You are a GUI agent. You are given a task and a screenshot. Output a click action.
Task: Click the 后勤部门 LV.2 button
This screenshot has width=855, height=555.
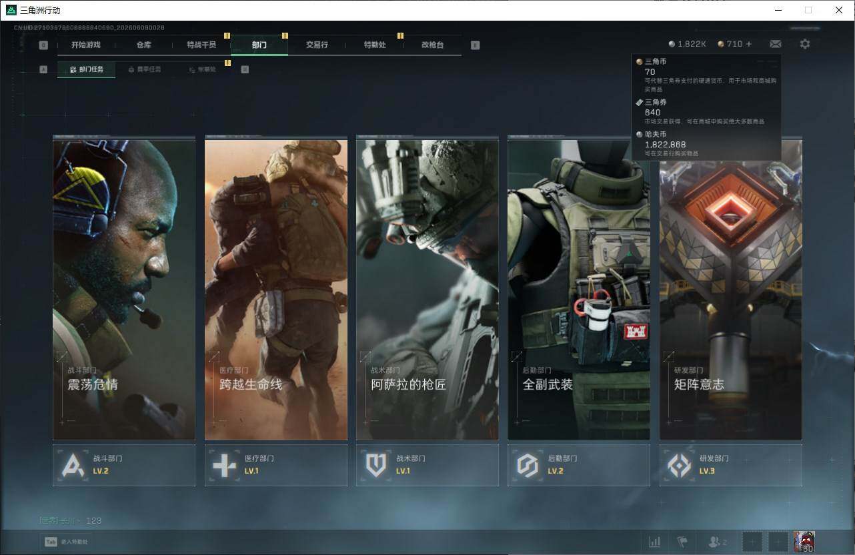pos(579,465)
